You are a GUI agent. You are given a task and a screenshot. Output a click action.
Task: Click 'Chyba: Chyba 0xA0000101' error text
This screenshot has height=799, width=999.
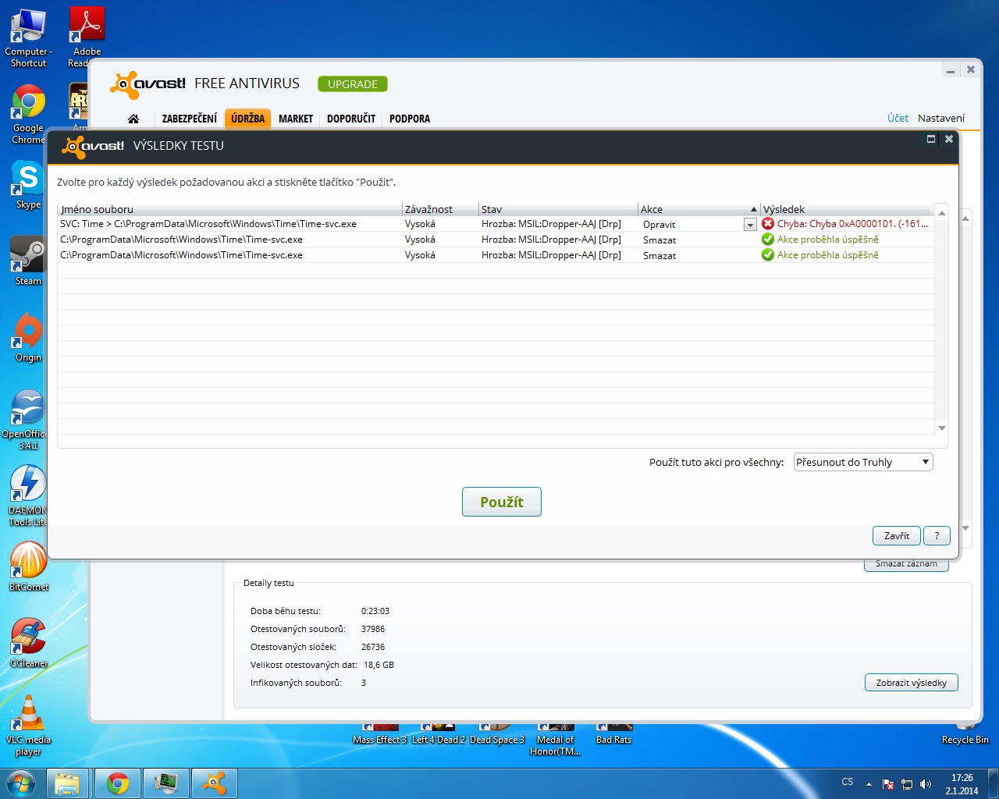click(x=852, y=224)
